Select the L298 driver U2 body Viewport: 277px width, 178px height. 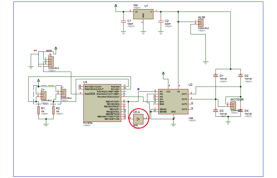[173, 101]
